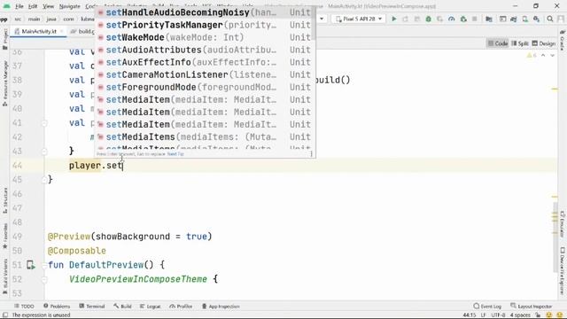Image resolution: width=567 pixels, height=319 pixels.
Task: Open the Edit menu
Action: point(33,6)
